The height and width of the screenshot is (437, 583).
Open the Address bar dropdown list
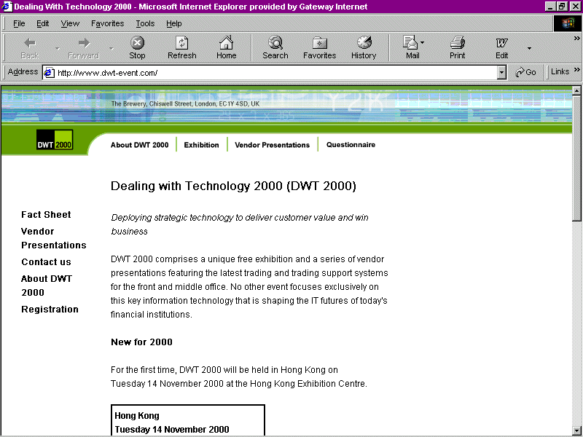pos(501,72)
